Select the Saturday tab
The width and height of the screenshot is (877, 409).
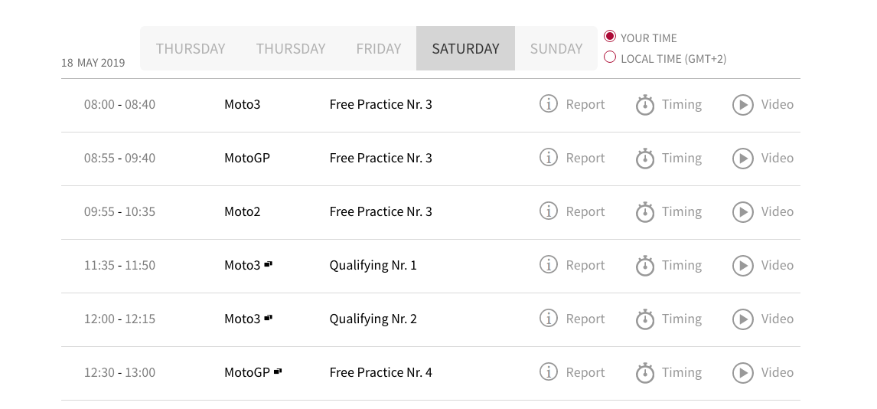465,48
